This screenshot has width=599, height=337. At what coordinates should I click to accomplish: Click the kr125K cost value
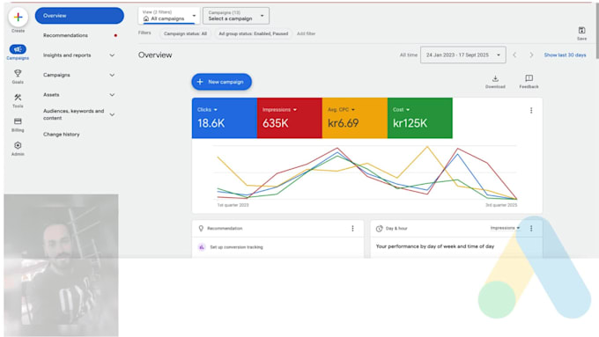tap(410, 123)
